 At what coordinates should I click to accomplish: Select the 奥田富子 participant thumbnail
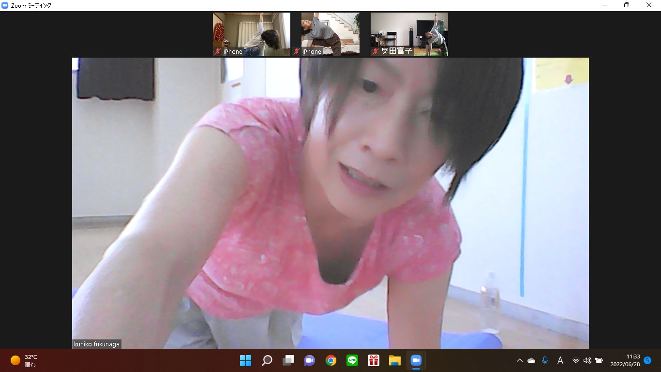coord(409,34)
